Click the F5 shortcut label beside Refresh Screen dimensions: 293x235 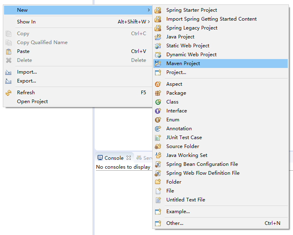[x=143, y=93]
